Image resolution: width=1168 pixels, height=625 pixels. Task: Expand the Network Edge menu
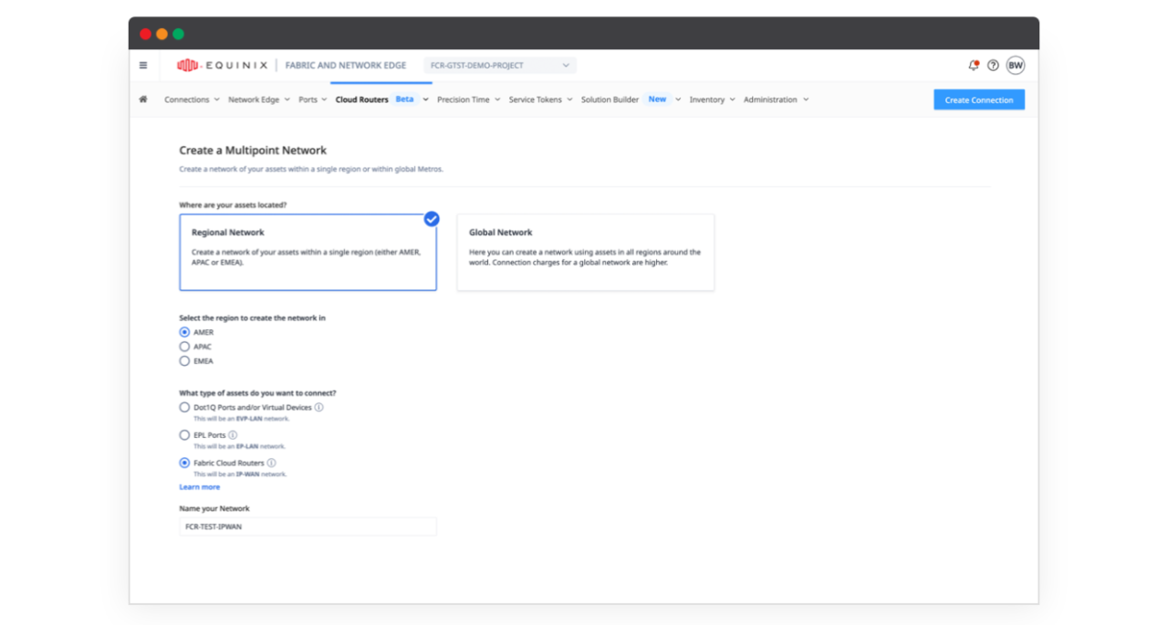[258, 99]
